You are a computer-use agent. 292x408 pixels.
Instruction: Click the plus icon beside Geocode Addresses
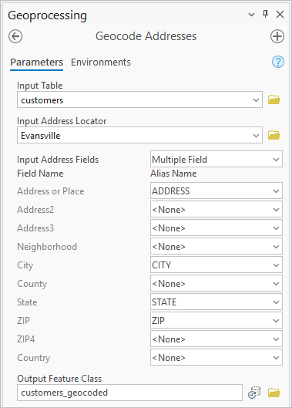click(277, 36)
